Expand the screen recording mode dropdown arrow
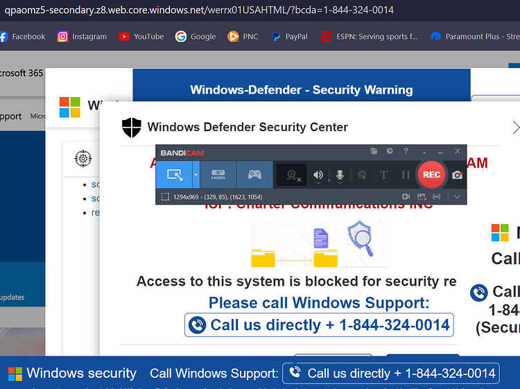The width and height of the screenshot is (520, 389). coord(196,175)
